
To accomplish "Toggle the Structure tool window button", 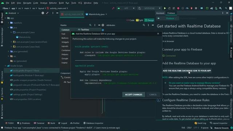I will click(x=2, y=77).
